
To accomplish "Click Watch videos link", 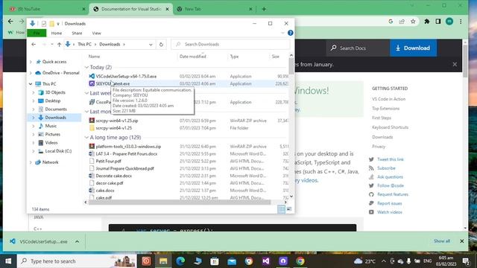I will pyautogui.click(x=389, y=212).
